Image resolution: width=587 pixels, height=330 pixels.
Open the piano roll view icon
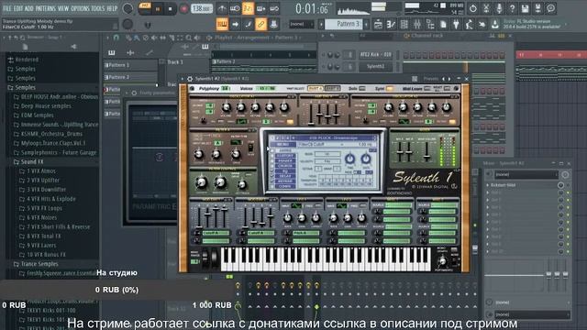tap(391, 25)
